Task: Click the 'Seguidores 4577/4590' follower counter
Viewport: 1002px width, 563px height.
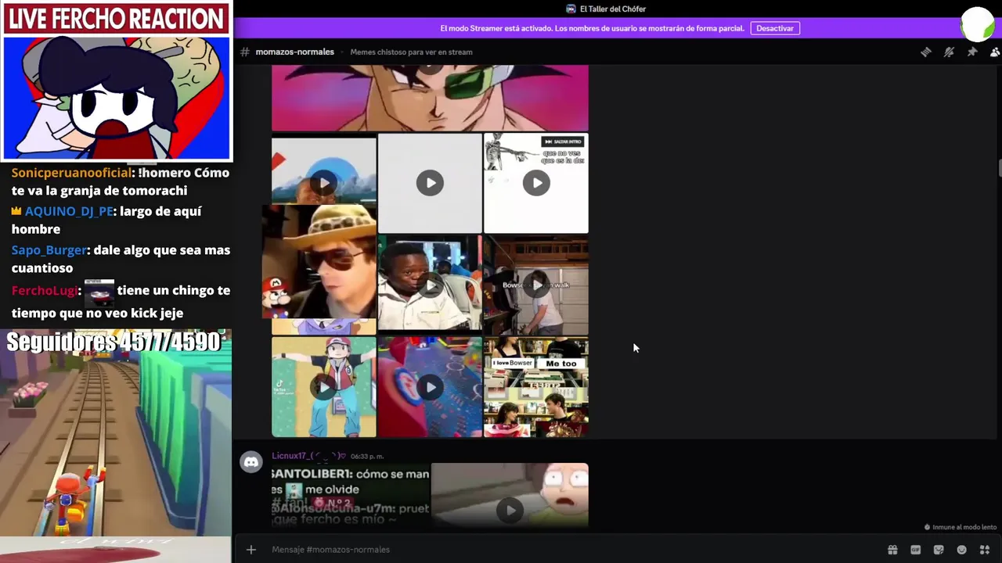Action: pos(114,342)
